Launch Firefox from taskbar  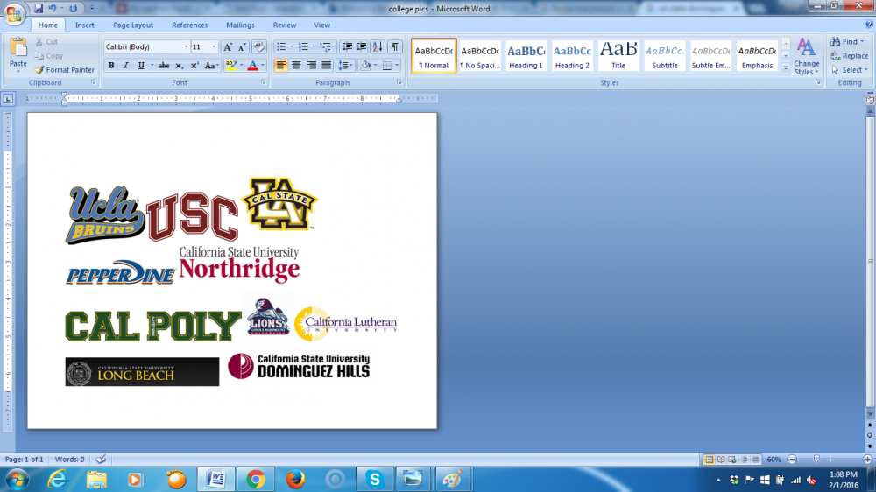[x=295, y=479]
